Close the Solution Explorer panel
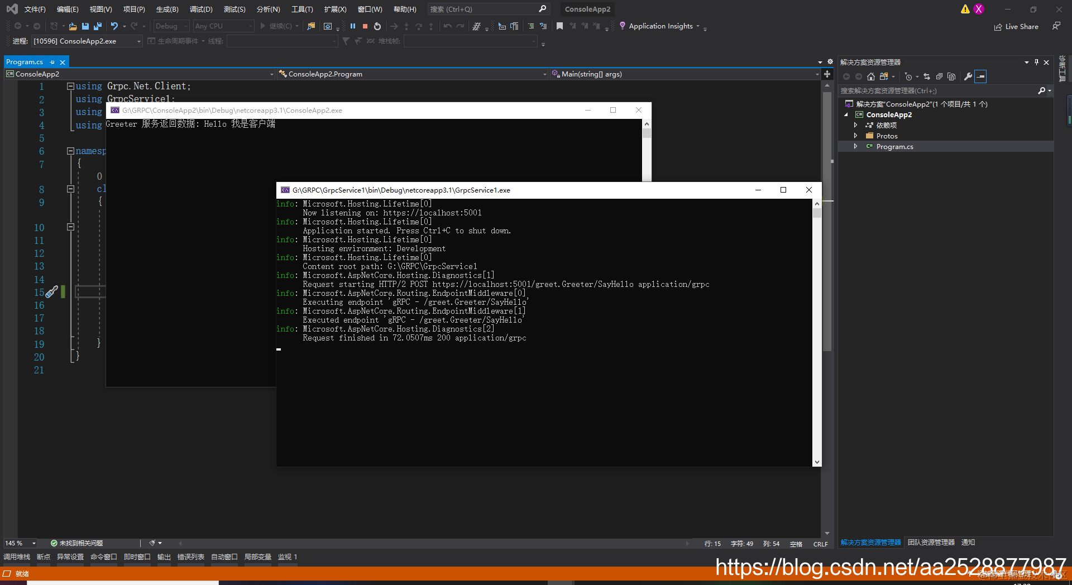 [1046, 62]
